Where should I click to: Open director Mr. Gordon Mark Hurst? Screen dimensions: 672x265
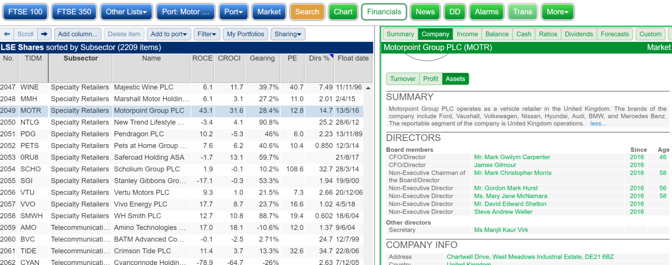506,188
